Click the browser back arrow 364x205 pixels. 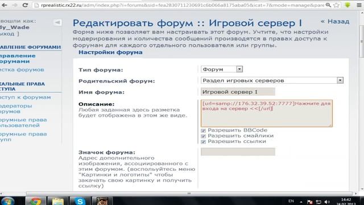(x=4, y=5)
